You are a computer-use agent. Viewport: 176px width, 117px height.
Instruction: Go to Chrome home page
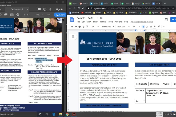(83, 8)
